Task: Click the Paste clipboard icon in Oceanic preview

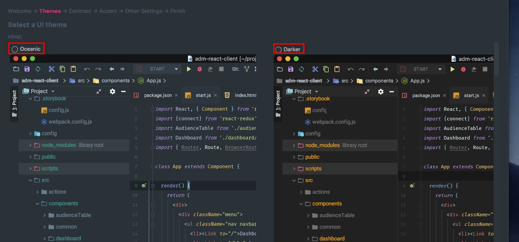Action: pos(73,69)
